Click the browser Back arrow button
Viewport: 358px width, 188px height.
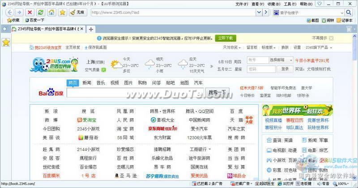(x=9, y=13)
